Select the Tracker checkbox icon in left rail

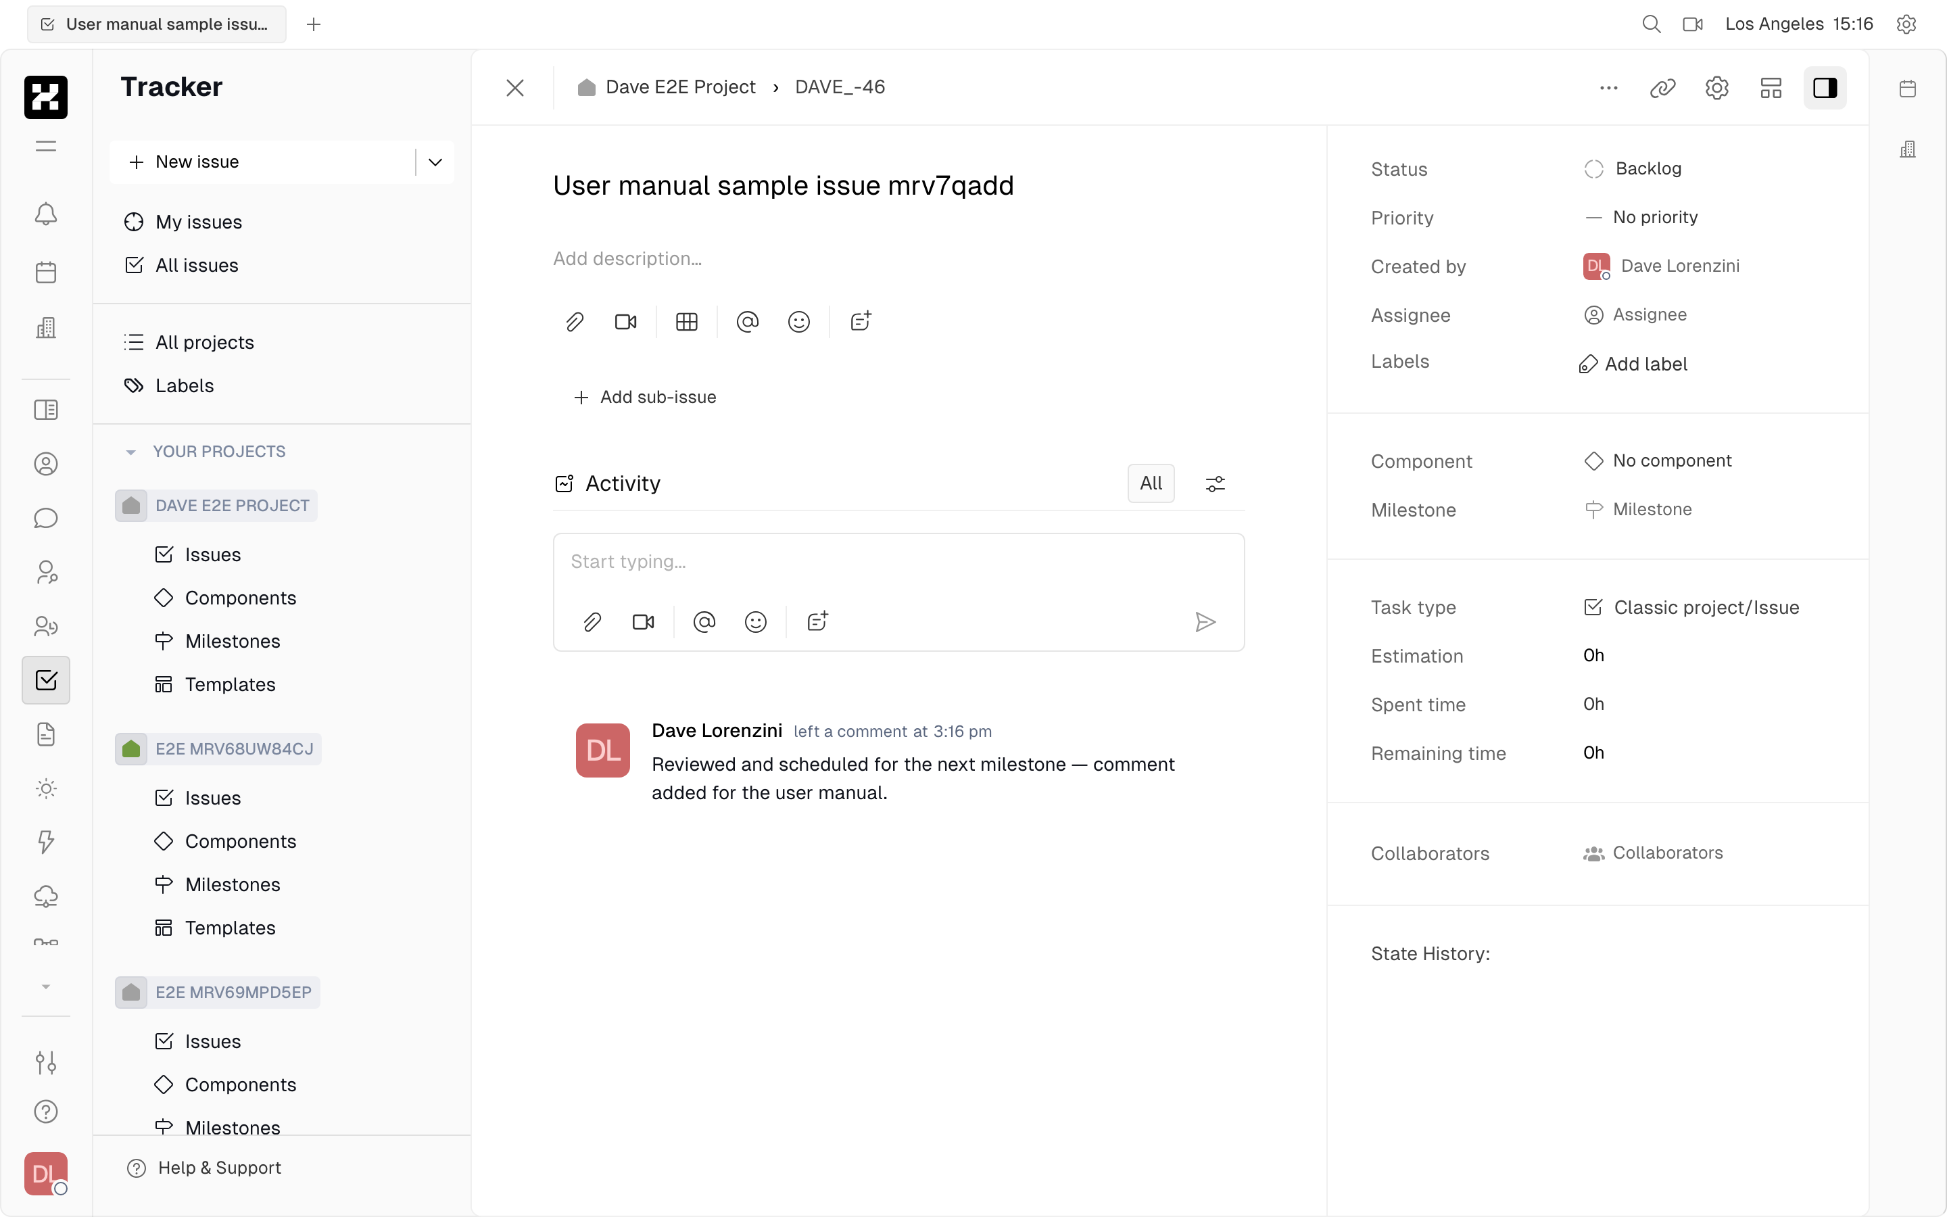[46, 680]
